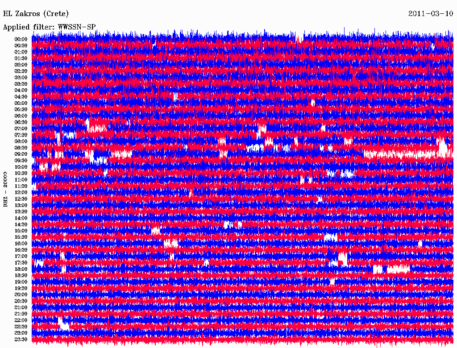Click the '16:00' time label
The image size is (457, 348).
coord(21,244)
